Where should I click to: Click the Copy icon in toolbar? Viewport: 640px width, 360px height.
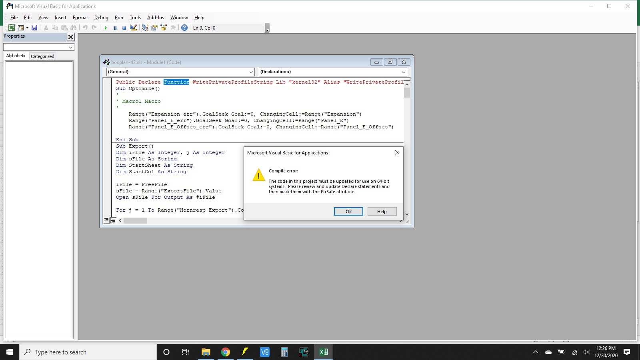55,28
